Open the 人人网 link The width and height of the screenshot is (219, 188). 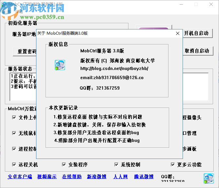pyautogui.click(x=121, y=177)
